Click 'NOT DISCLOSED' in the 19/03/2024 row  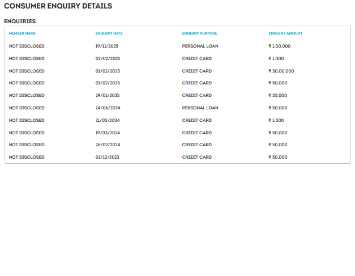[x=27, y=133]
